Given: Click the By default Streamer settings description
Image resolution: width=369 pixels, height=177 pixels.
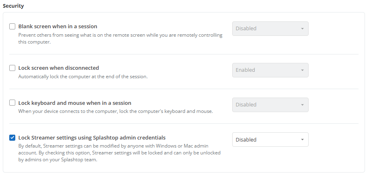Looking at the screenshot, I should coord(120,153).
